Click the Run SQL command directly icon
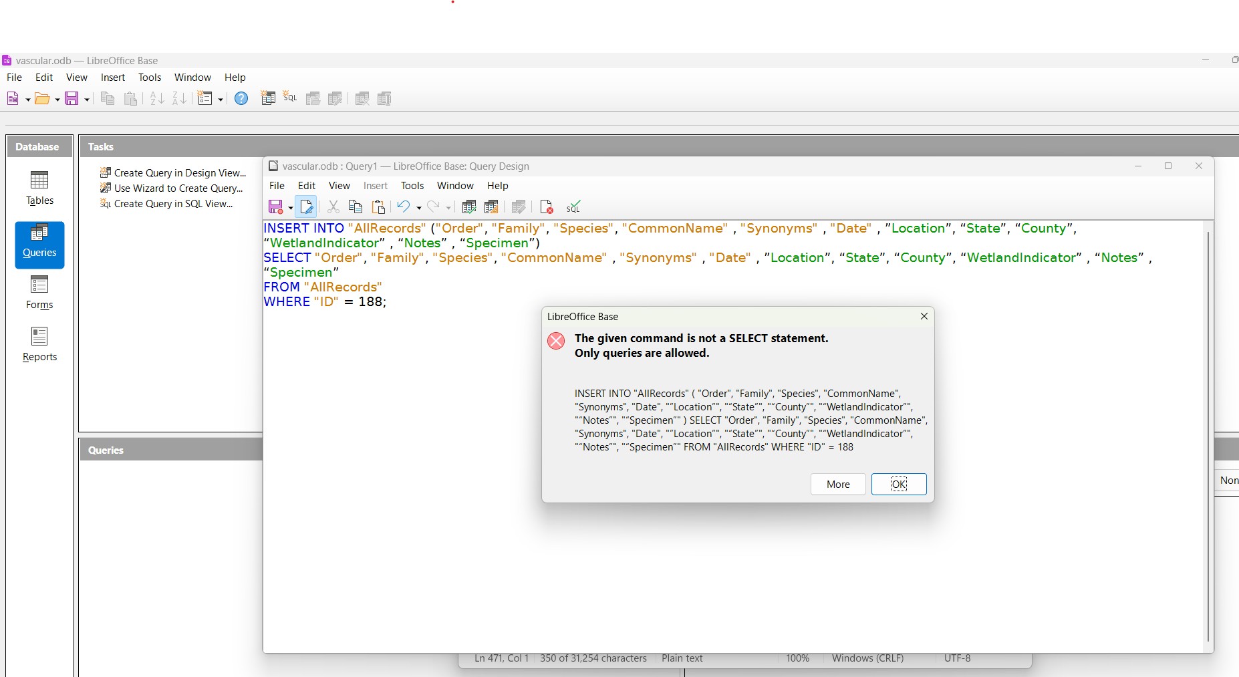 [573, 207]
